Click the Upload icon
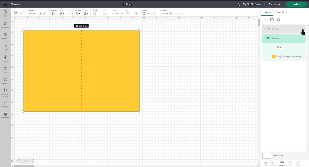The width and height of the screenshot is (309, 167). tap(5, 103)
